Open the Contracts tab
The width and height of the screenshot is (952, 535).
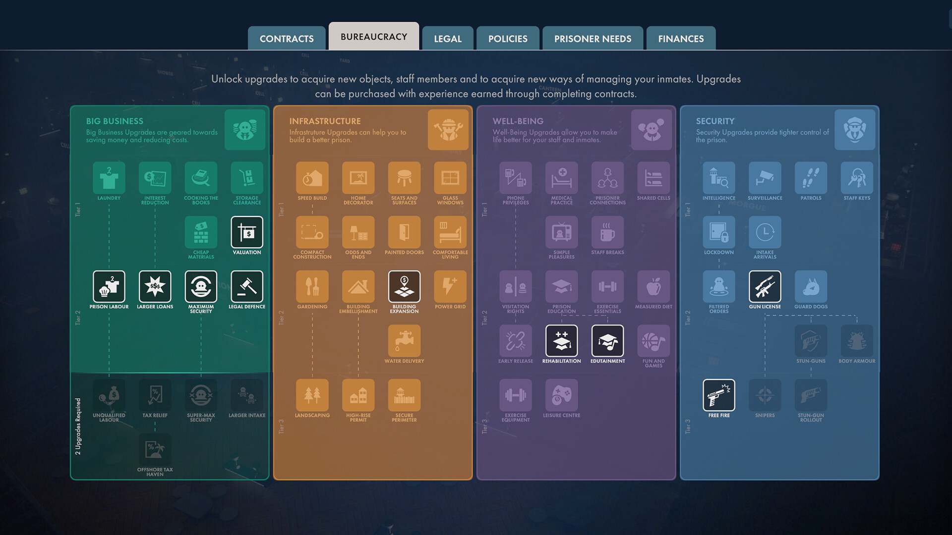click(x=287, y=38)
